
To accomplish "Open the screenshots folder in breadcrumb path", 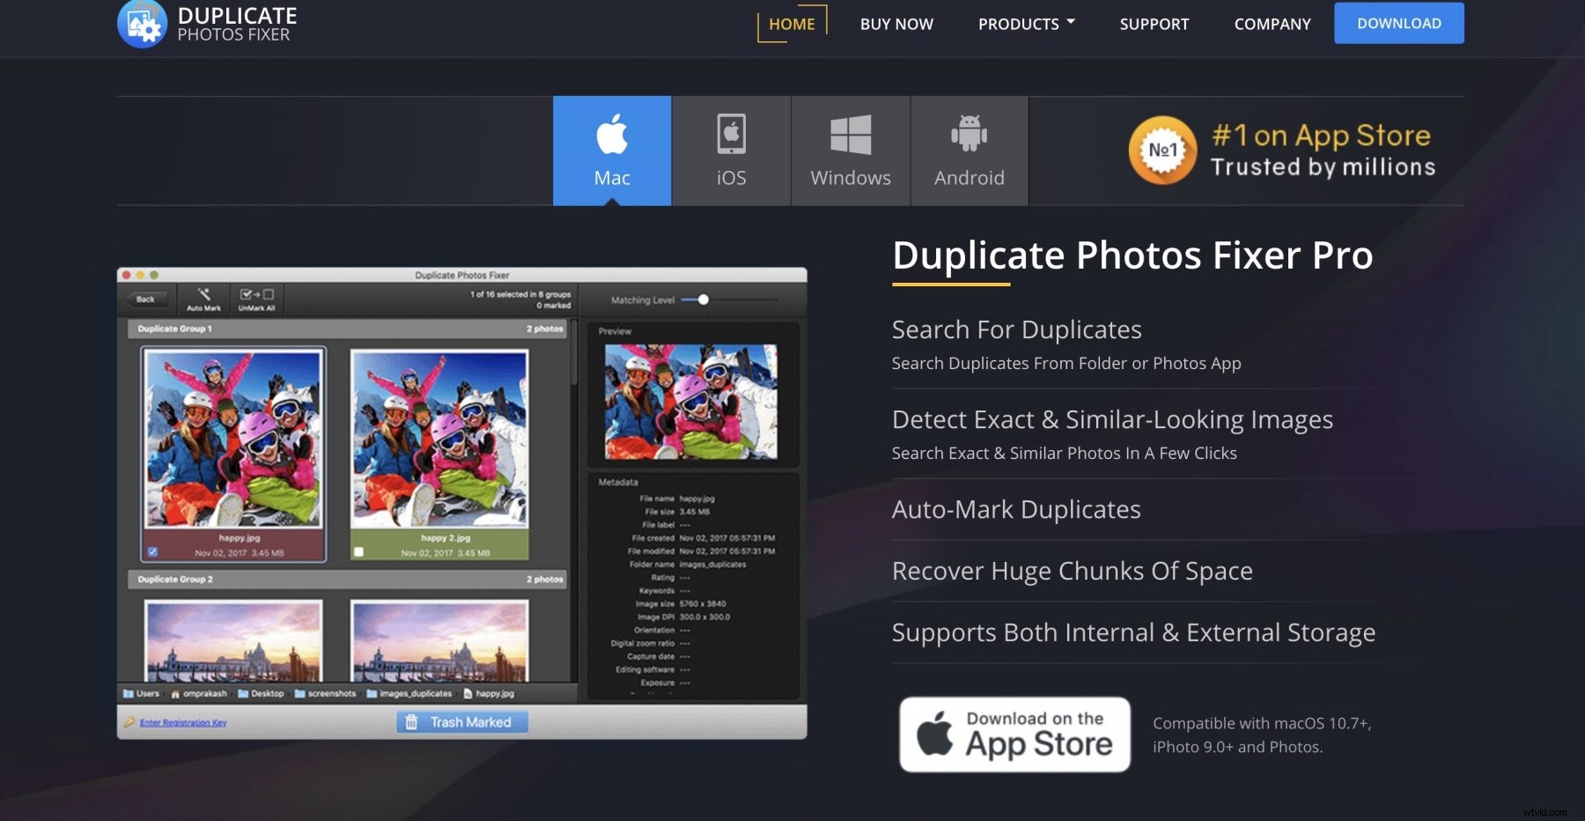I will (332, 693).
